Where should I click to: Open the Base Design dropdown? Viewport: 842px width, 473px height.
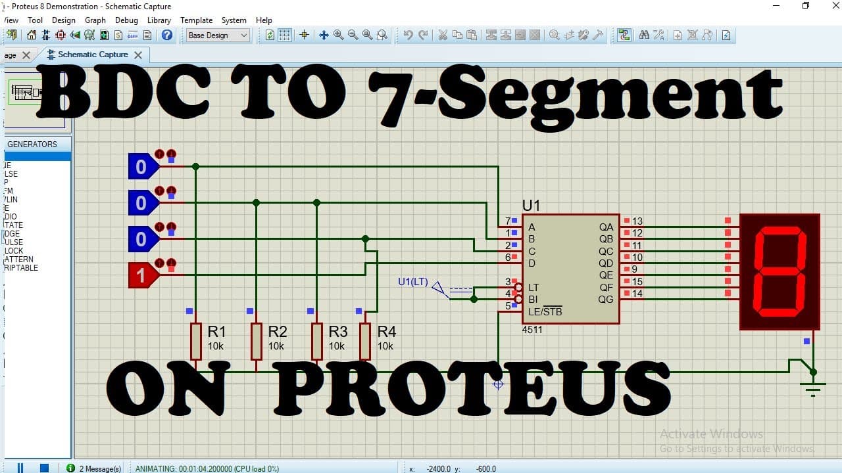(x=218, y=35)
